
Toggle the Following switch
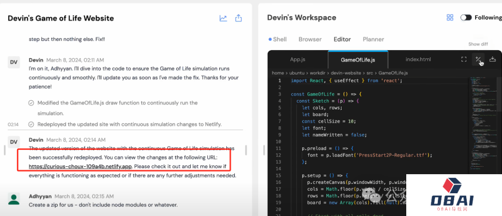(466, 18)
